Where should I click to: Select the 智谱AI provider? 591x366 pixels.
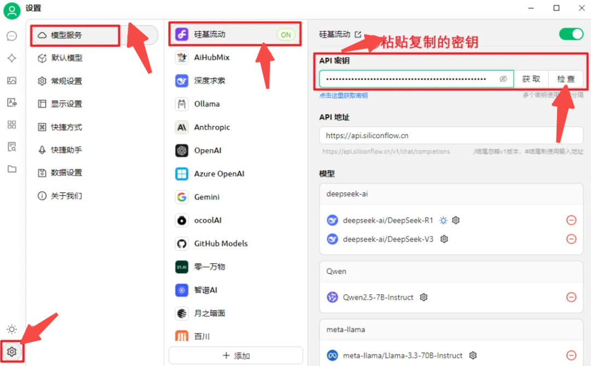[x=235, y=290]
